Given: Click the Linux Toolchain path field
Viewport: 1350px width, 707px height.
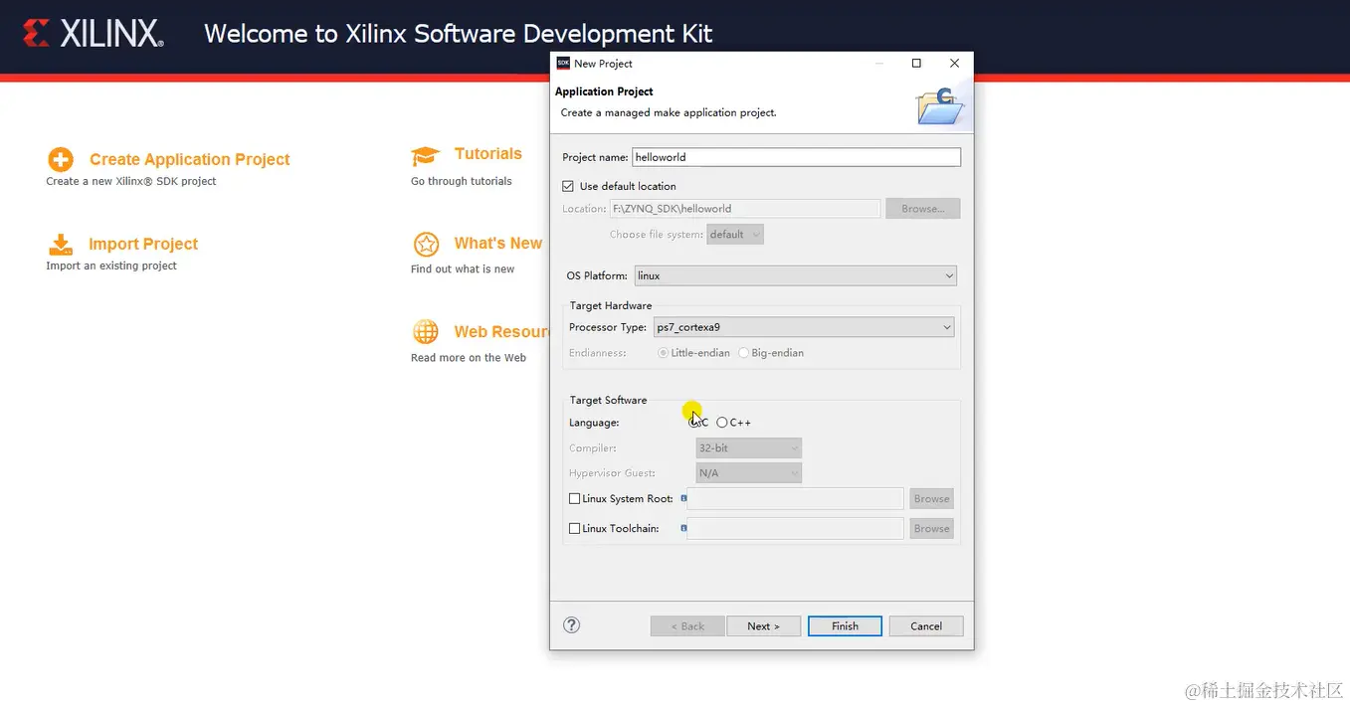Looking at the screenshot, I should pyautogui.click(x=796, y=529).
